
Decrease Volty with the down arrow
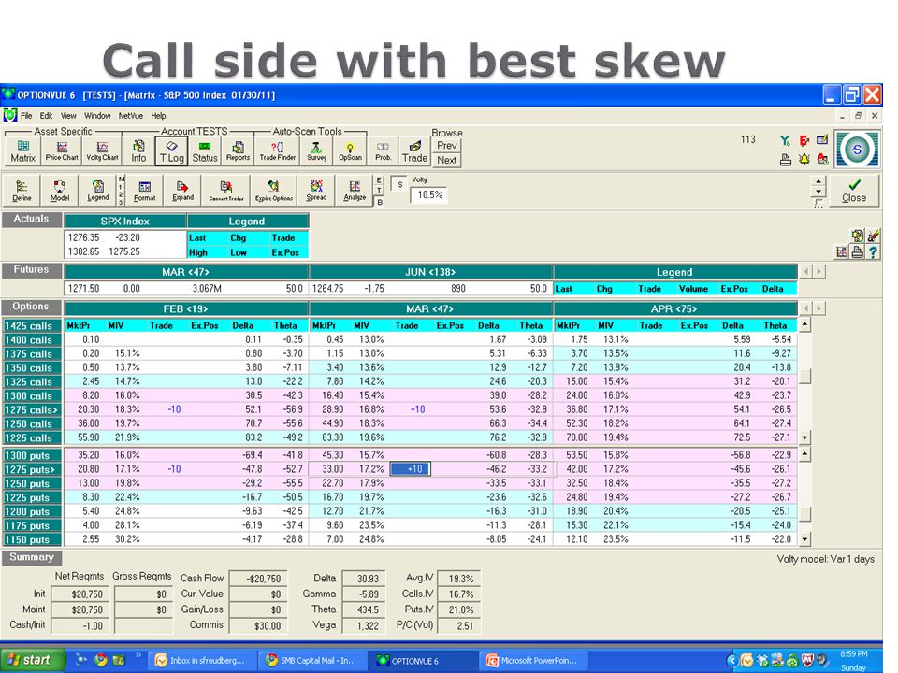click(x=818, y=192)
